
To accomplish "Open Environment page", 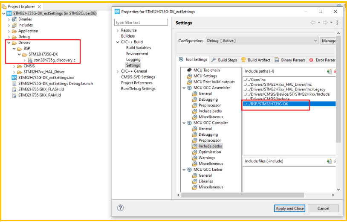I will 137,54.
